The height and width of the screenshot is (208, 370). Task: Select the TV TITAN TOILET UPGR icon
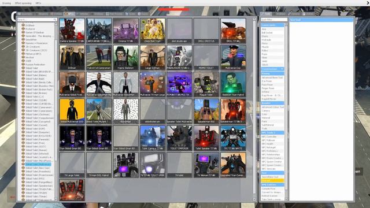click(x=153, y=165)
